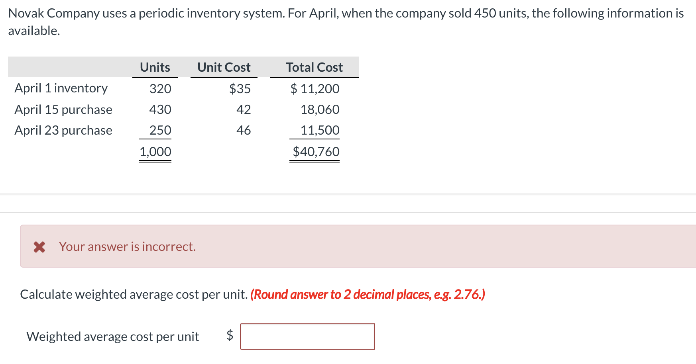Click the 'April 23 purchase' row label
Viewport: 696px width, 364px height.
click(63, 130)
